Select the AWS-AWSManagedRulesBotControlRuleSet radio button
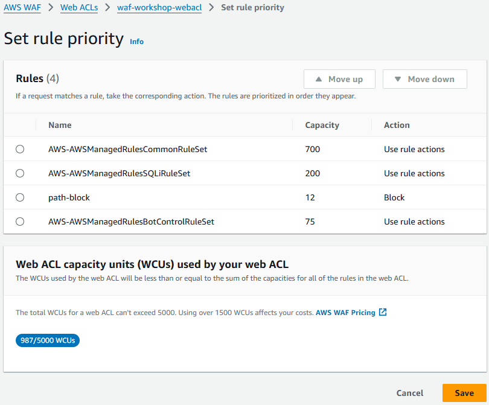 [x=20, y=222]
